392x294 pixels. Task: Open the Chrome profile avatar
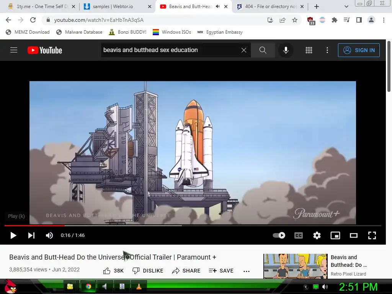[x=371, y=20]
